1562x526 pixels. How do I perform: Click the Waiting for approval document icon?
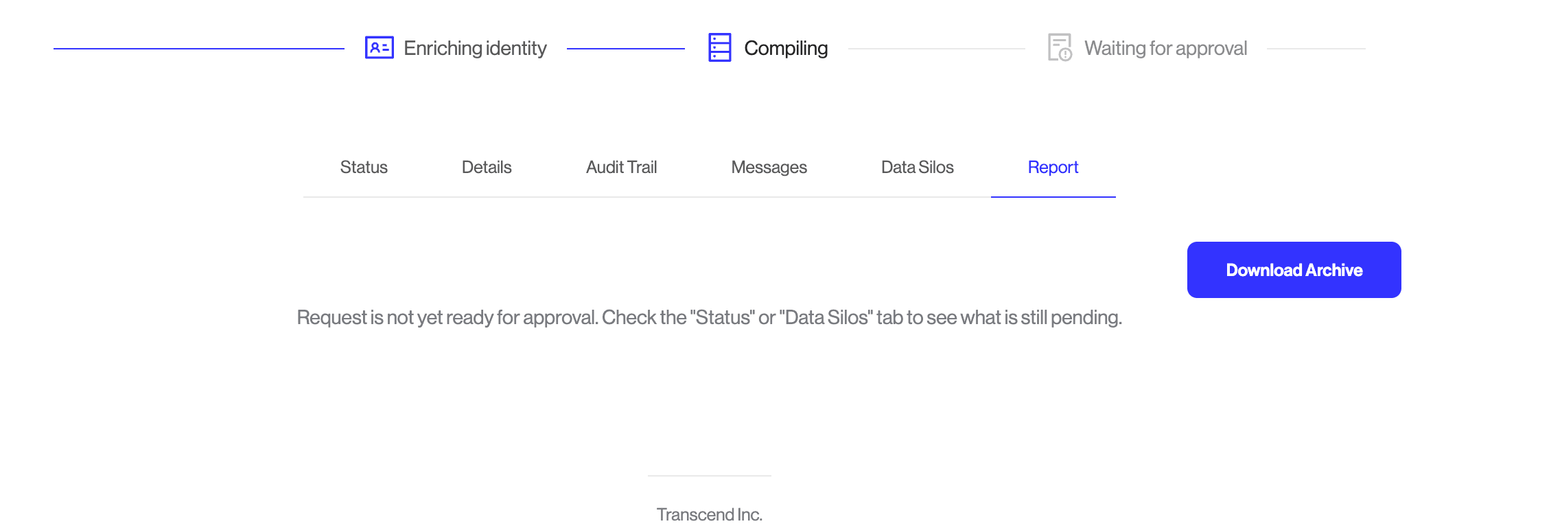pyautogui.click(x=1060, y=47)
